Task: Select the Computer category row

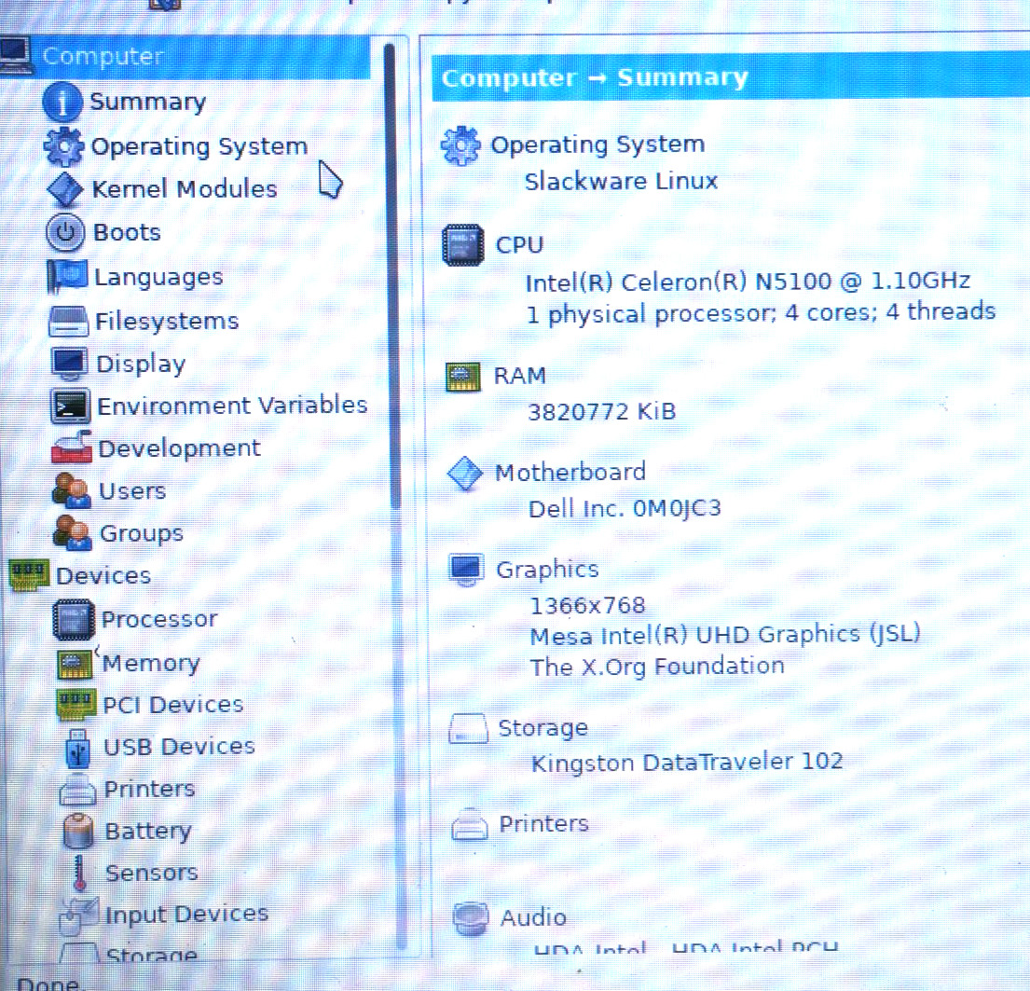Action: click(x=185, y=57)
